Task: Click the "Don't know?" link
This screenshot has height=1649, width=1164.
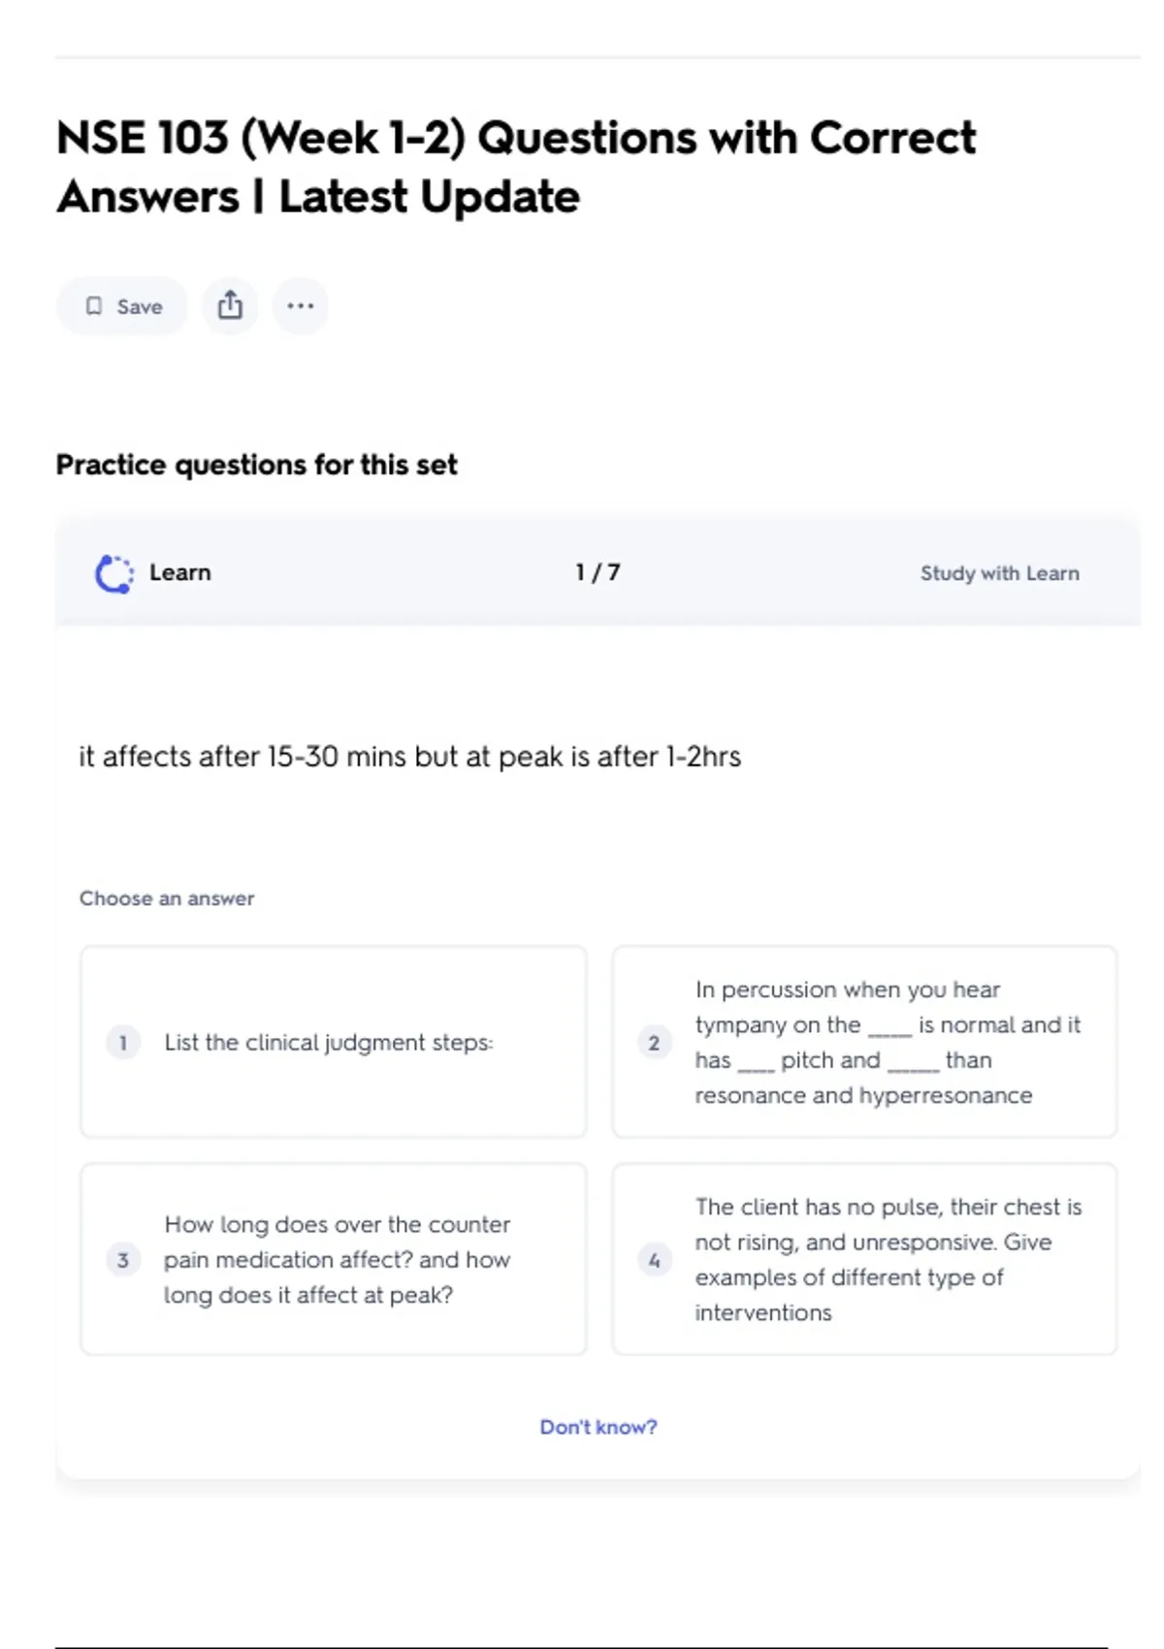Action: (x=598, y=1427)
